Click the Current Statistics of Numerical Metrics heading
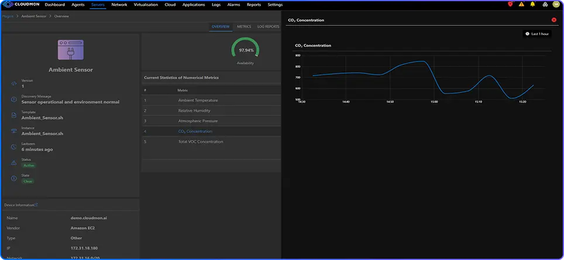The image size is (564, 260). click(x=181, y=77)
